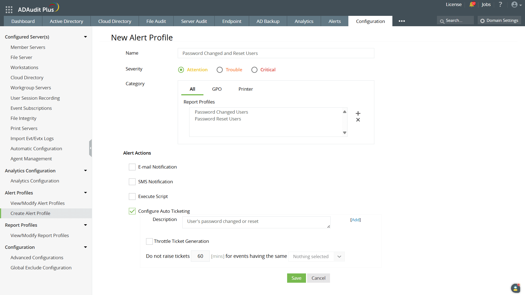Screen dimensions: 525x295
Task: Collapse the Configured Server(s) section
Action: click(x=85, y=37)
